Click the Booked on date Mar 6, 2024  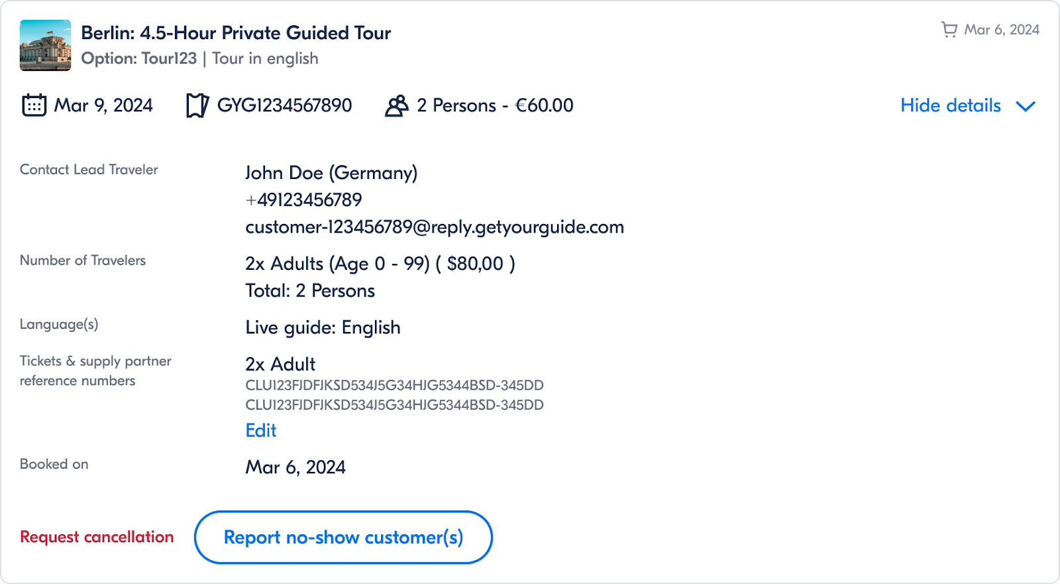(295, 467)
